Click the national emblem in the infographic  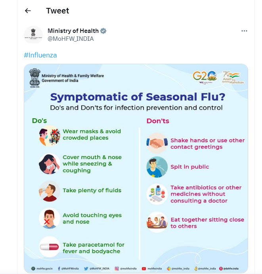(34, 78)
